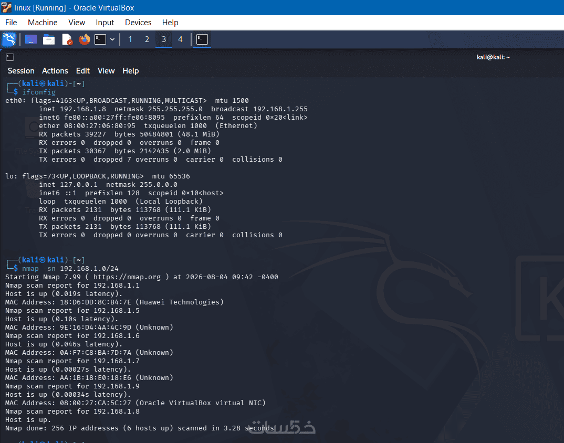Click the https://nmap.org link in output
This screenshot has width=564, height=443.
(127, 277)
